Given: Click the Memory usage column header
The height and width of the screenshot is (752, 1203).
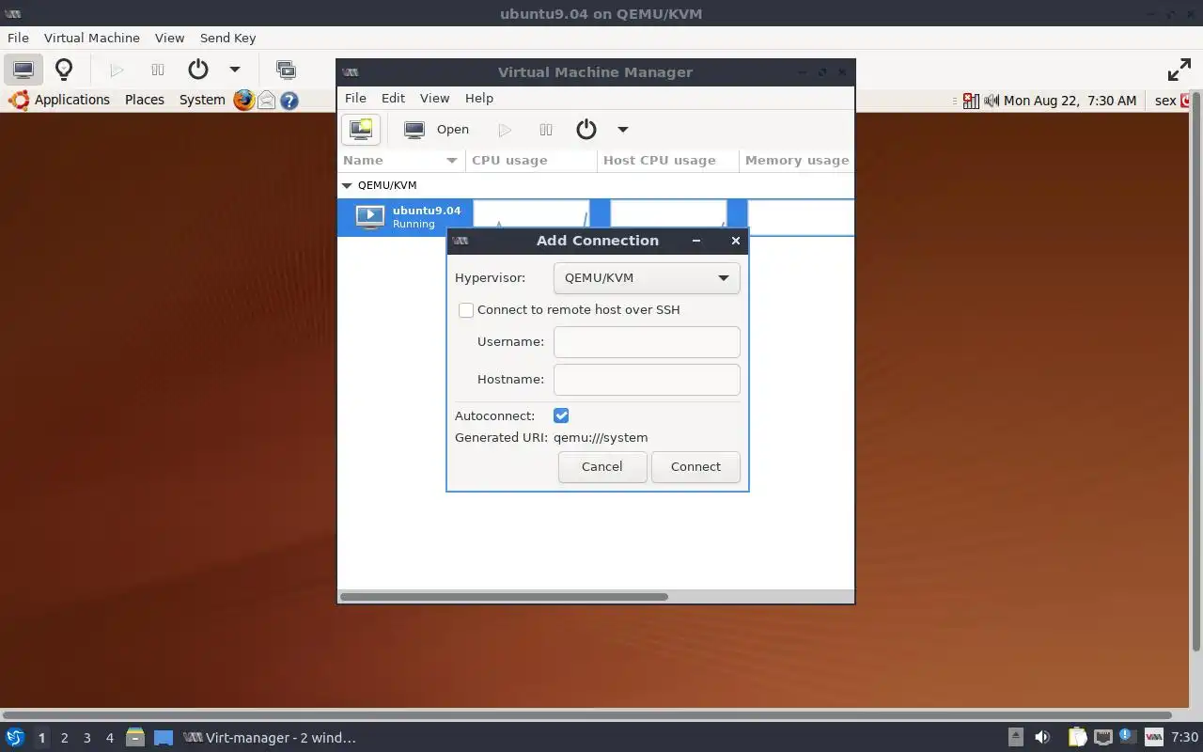Looking at the screenshot, I should coord(797,161).
